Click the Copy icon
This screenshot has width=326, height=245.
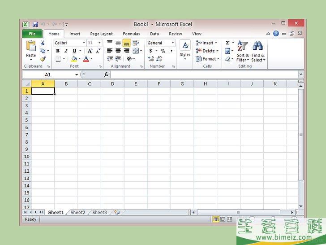(43, 51)
